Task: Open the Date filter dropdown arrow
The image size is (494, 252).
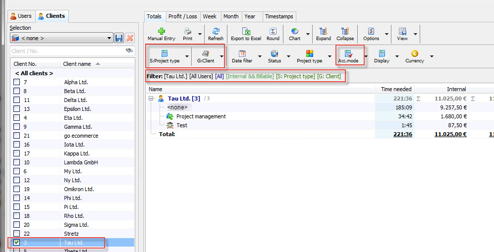Action: pyautogui.click(x=260, y=56)
